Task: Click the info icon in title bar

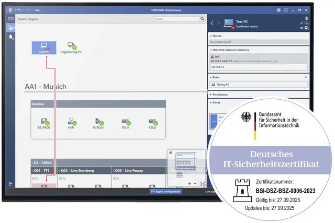Action: [x=286, y=10]
